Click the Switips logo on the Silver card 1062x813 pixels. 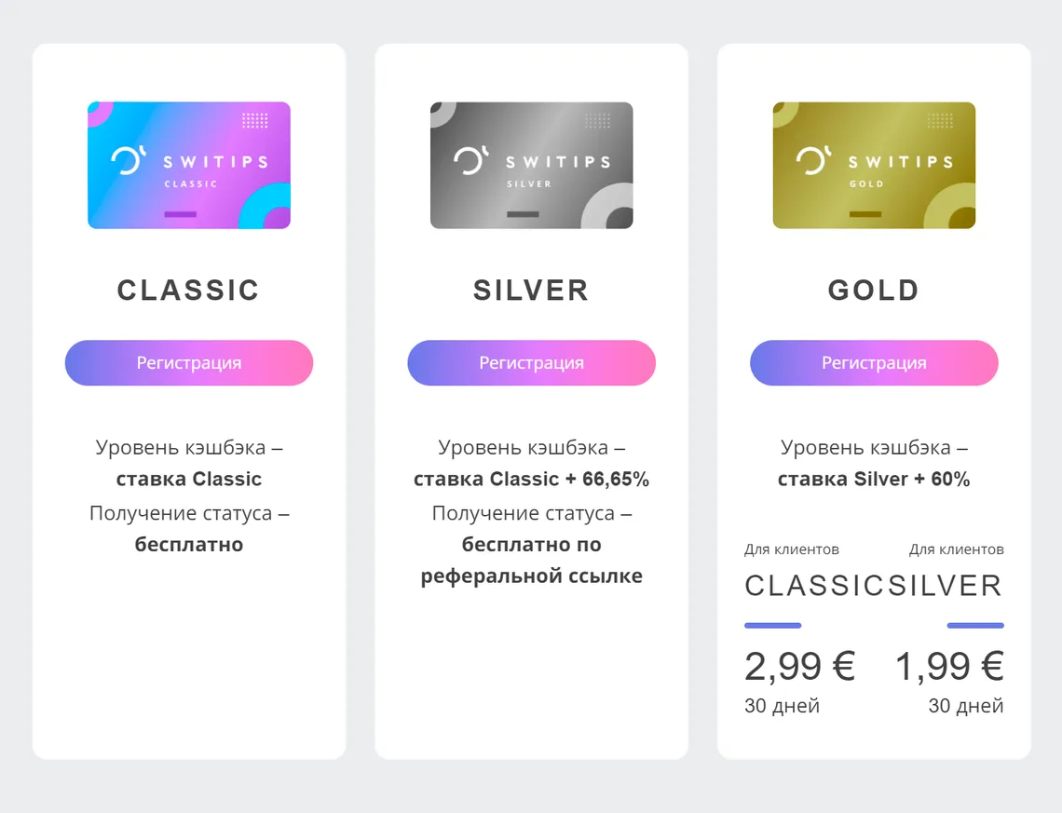[x=470, y=160]
